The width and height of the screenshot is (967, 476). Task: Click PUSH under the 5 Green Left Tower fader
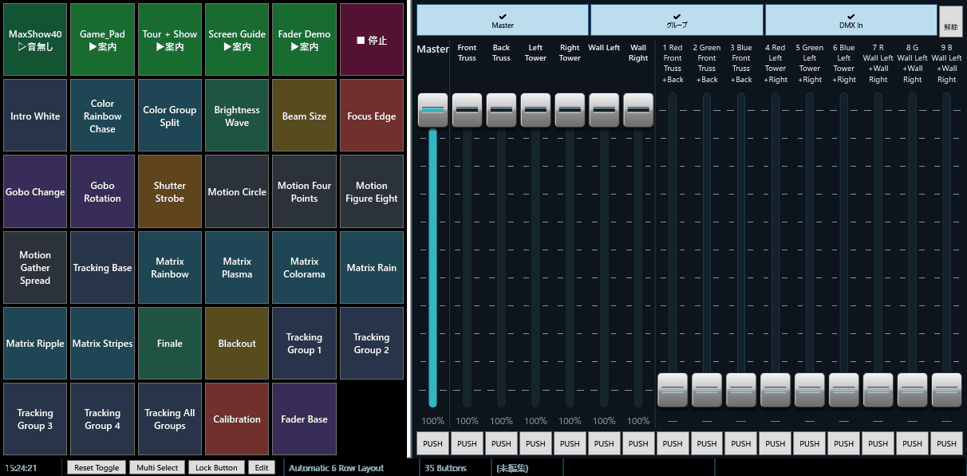click(810, 444)
